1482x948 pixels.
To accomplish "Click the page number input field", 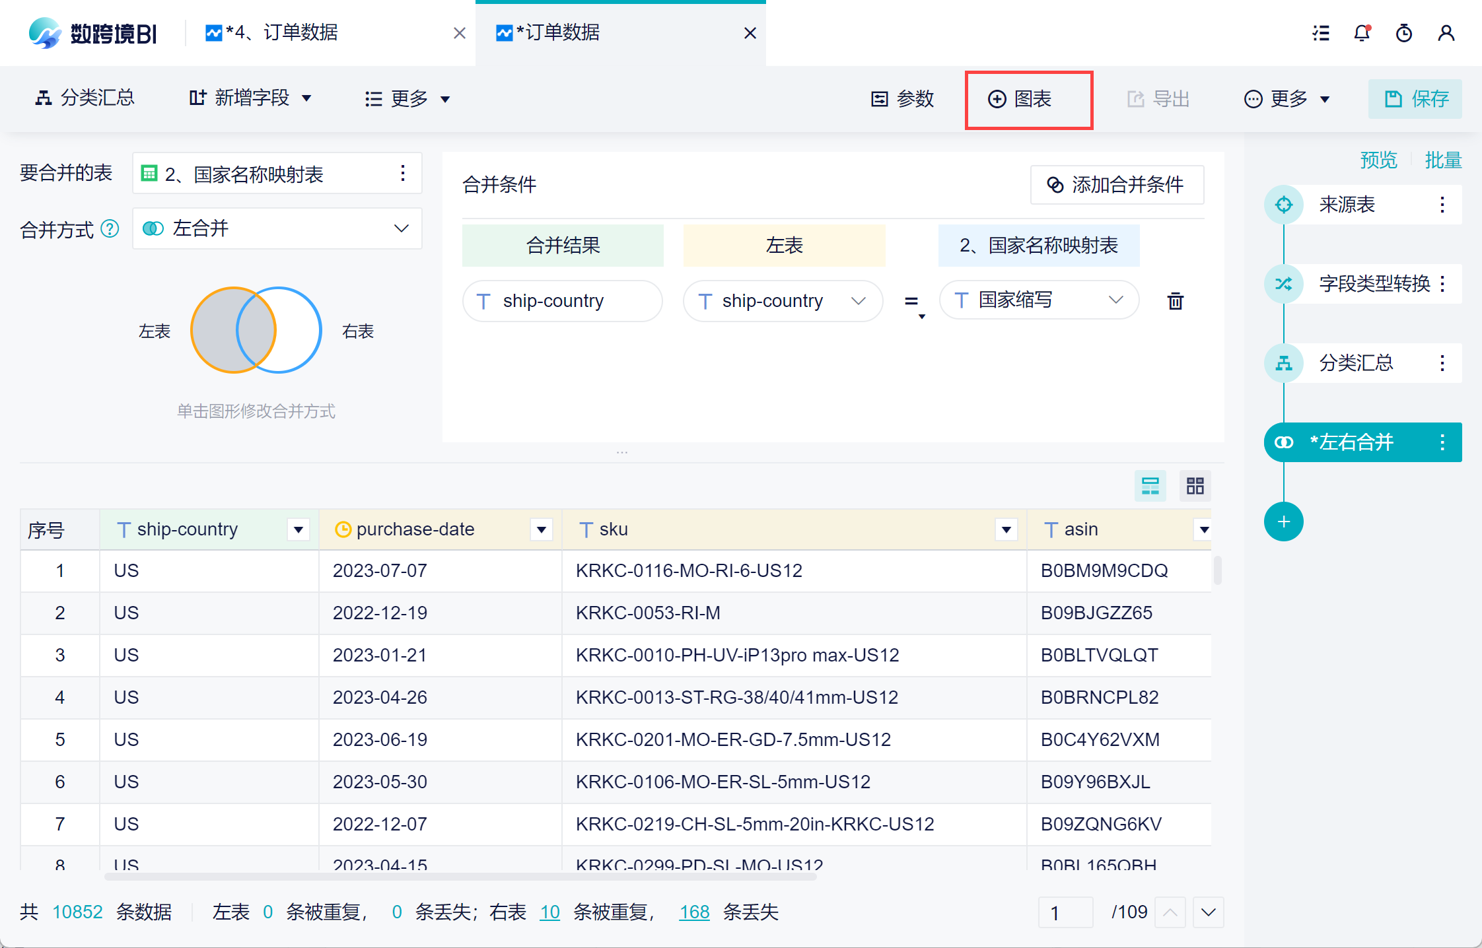I will pyautogui.click(x=1066, y=912).
